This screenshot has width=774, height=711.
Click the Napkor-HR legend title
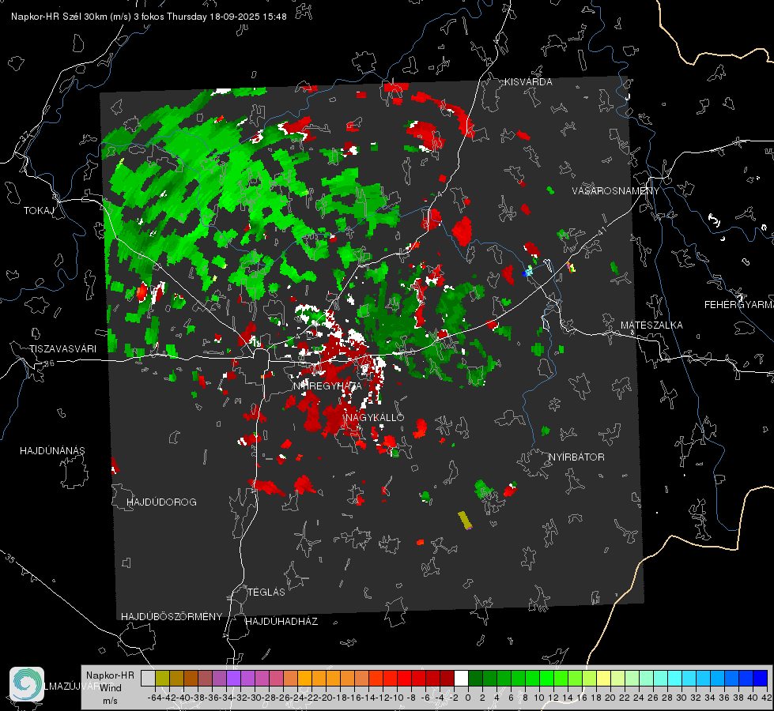coord(110,675)
